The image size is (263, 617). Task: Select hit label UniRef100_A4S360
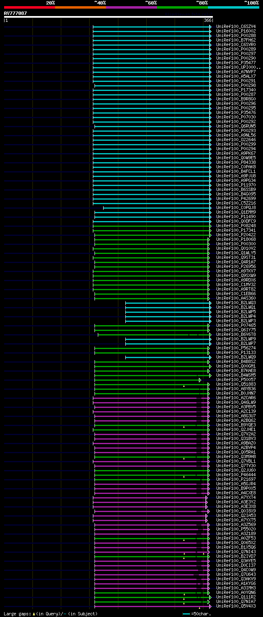236,298
